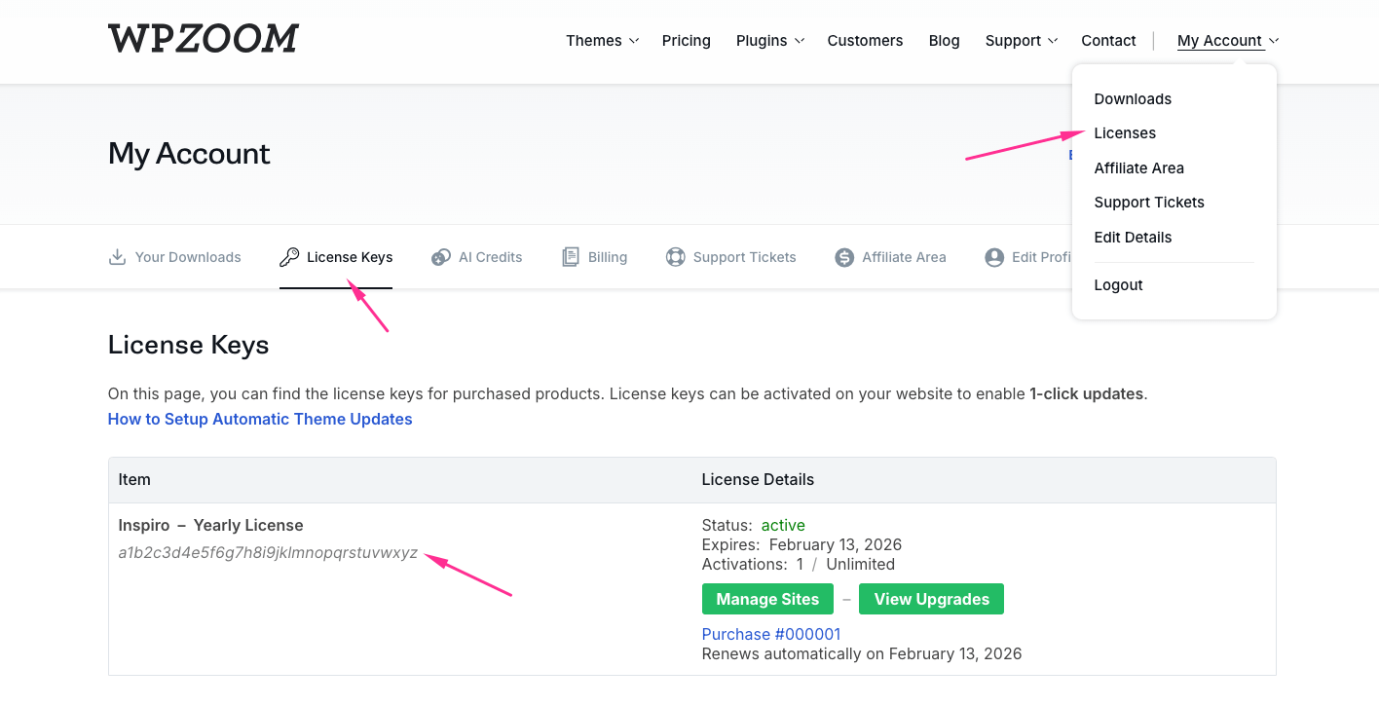1379x706 pixels.
Task: Click the WPZOOM logo
Action: pos(203,39)
